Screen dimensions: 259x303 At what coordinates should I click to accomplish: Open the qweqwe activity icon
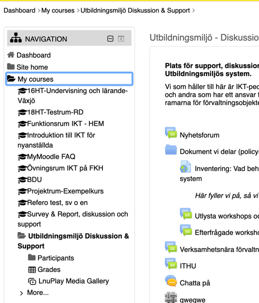click(x=171, y=297)
